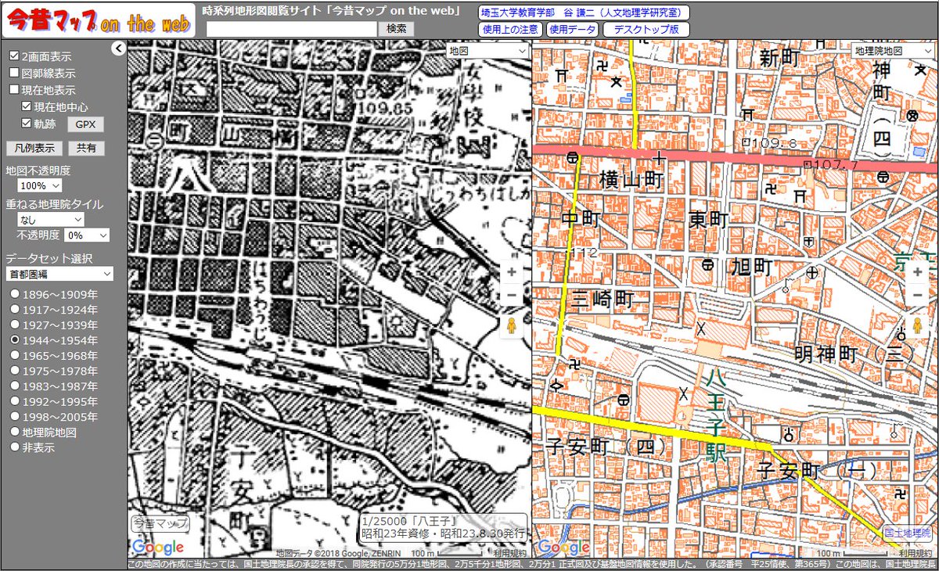Switch to デスクトップ版
Viewport: 939px width, 571px height.
646,30
